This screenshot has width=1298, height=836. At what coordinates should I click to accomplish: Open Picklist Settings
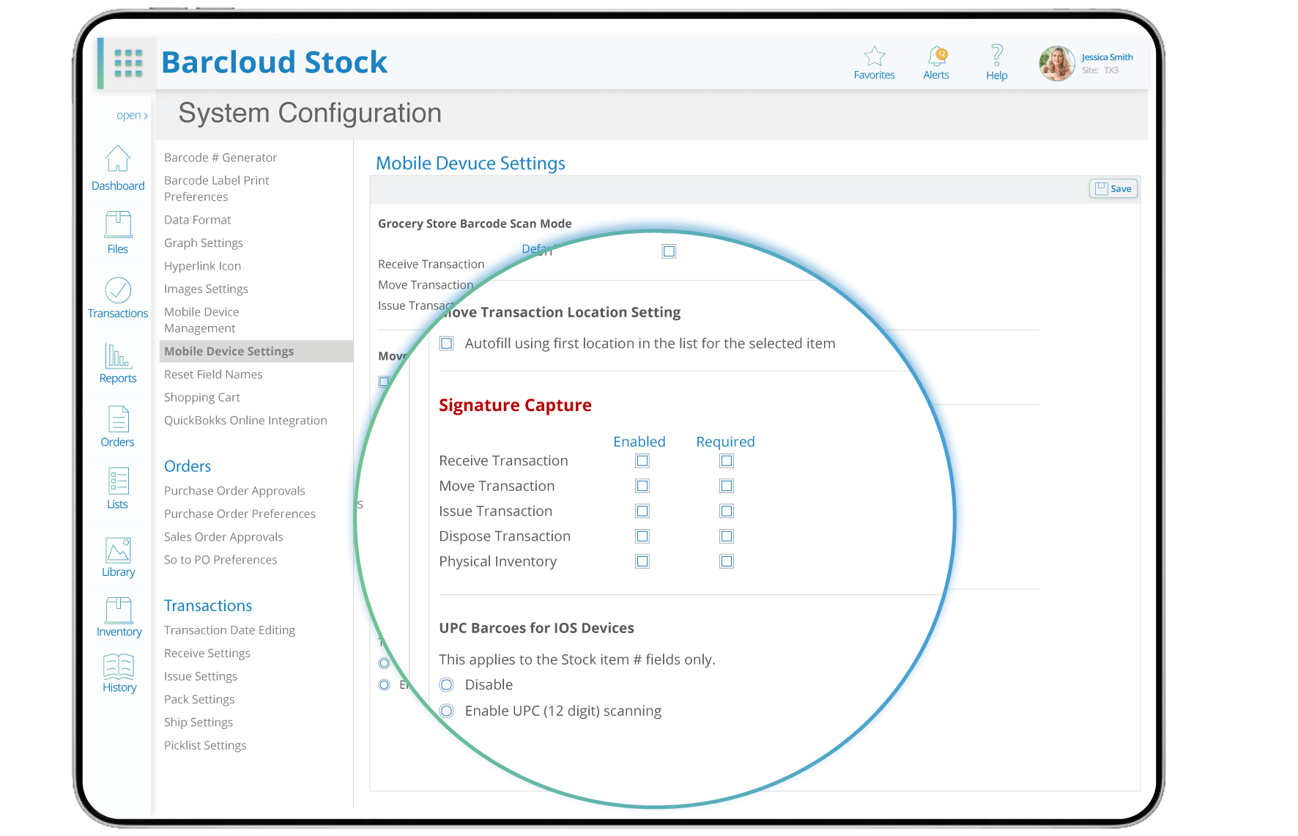pyautogui.click(x=205, y=746)
